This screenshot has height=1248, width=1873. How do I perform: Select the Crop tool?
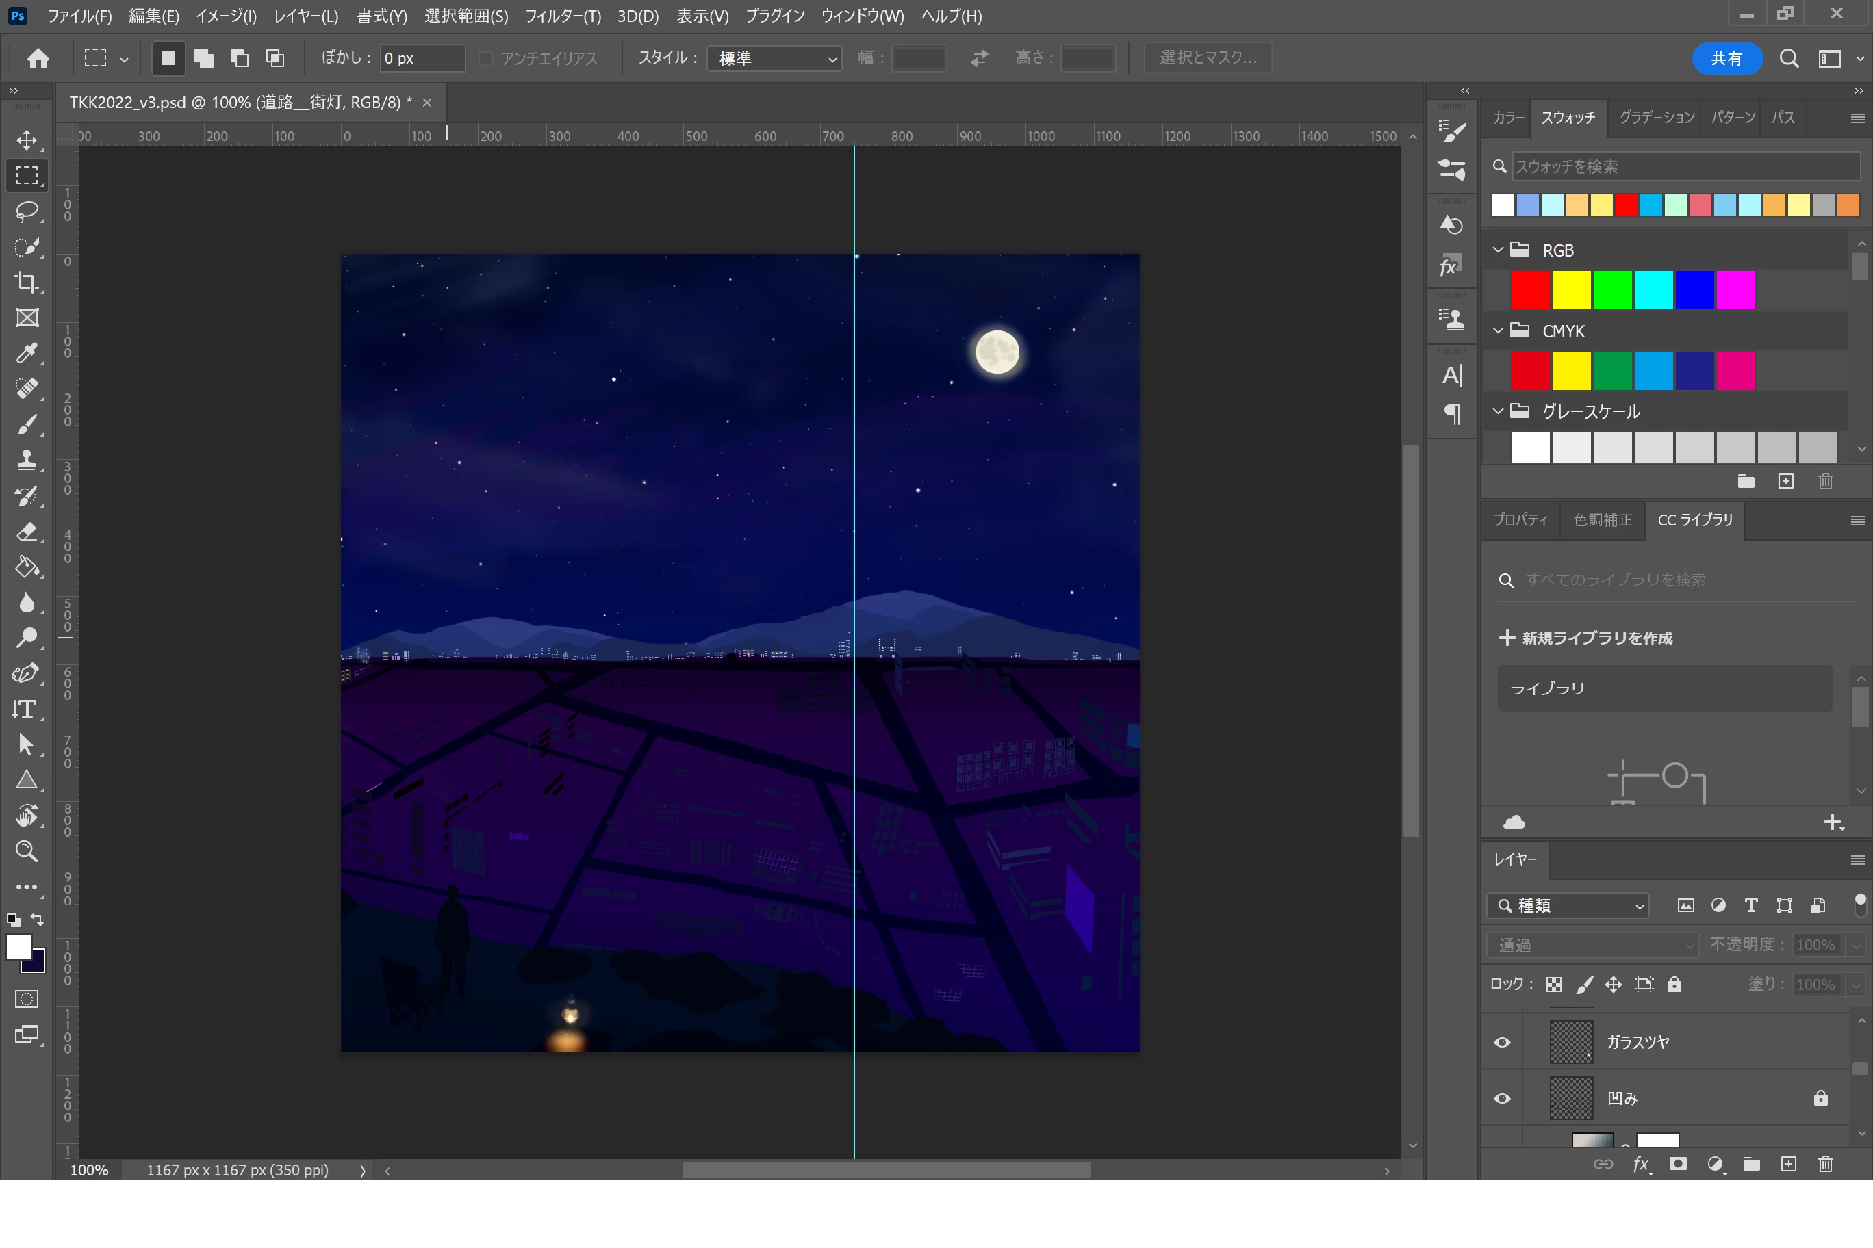click(27, 282)
